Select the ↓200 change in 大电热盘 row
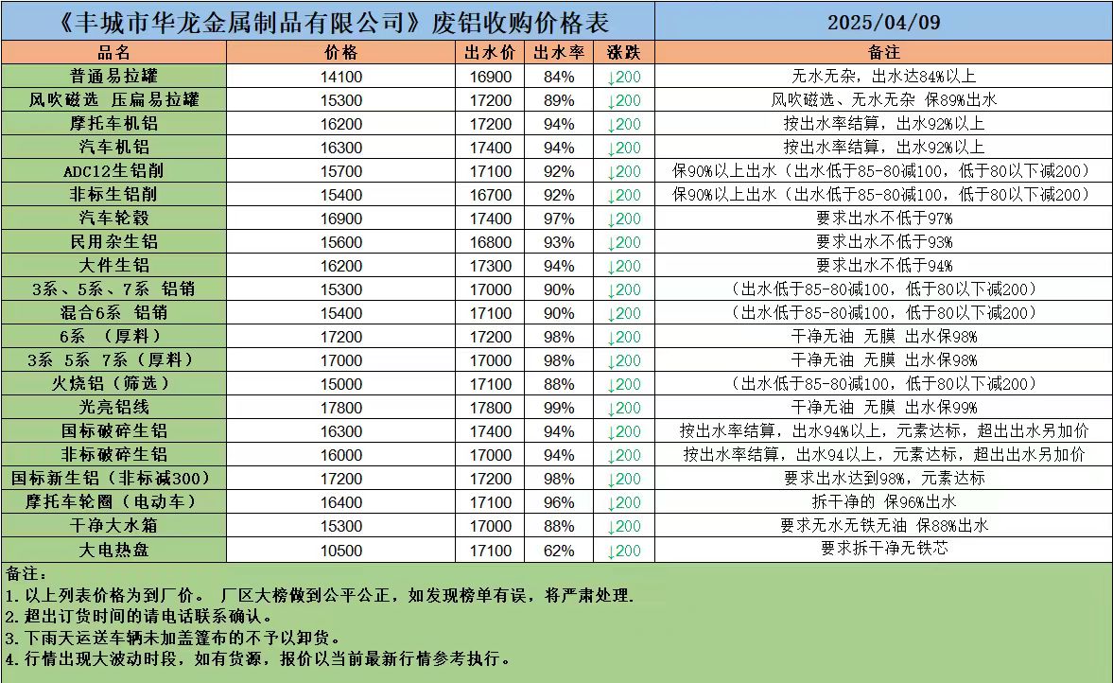Image resolution: width=1113 pixels, height=683 pixels. (x=624, y=551)
